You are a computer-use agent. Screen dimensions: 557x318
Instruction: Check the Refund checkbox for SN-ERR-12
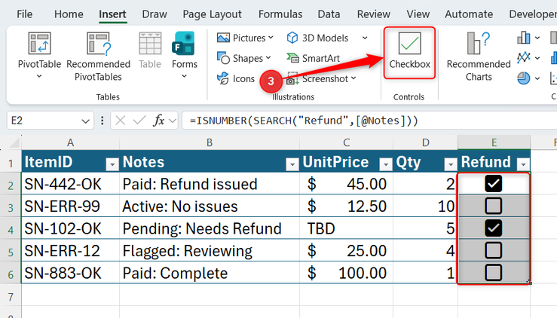click(x=494, y=250)
